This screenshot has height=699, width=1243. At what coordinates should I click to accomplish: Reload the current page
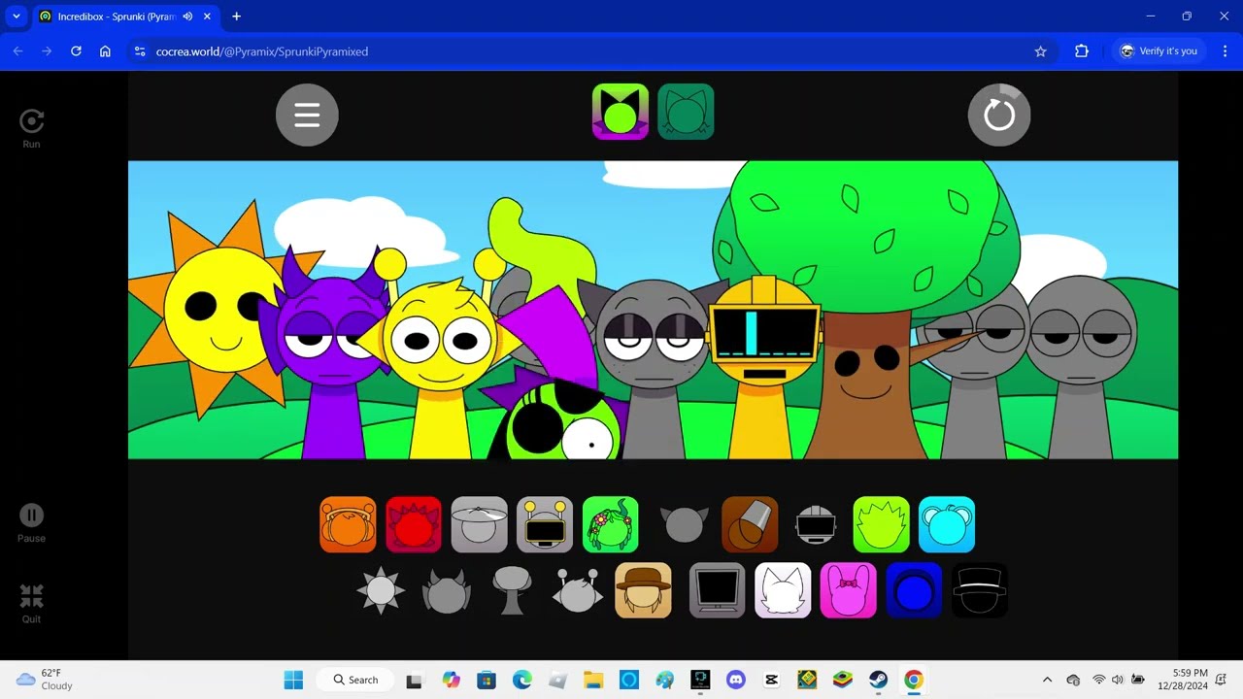click(x=76, y=51)
